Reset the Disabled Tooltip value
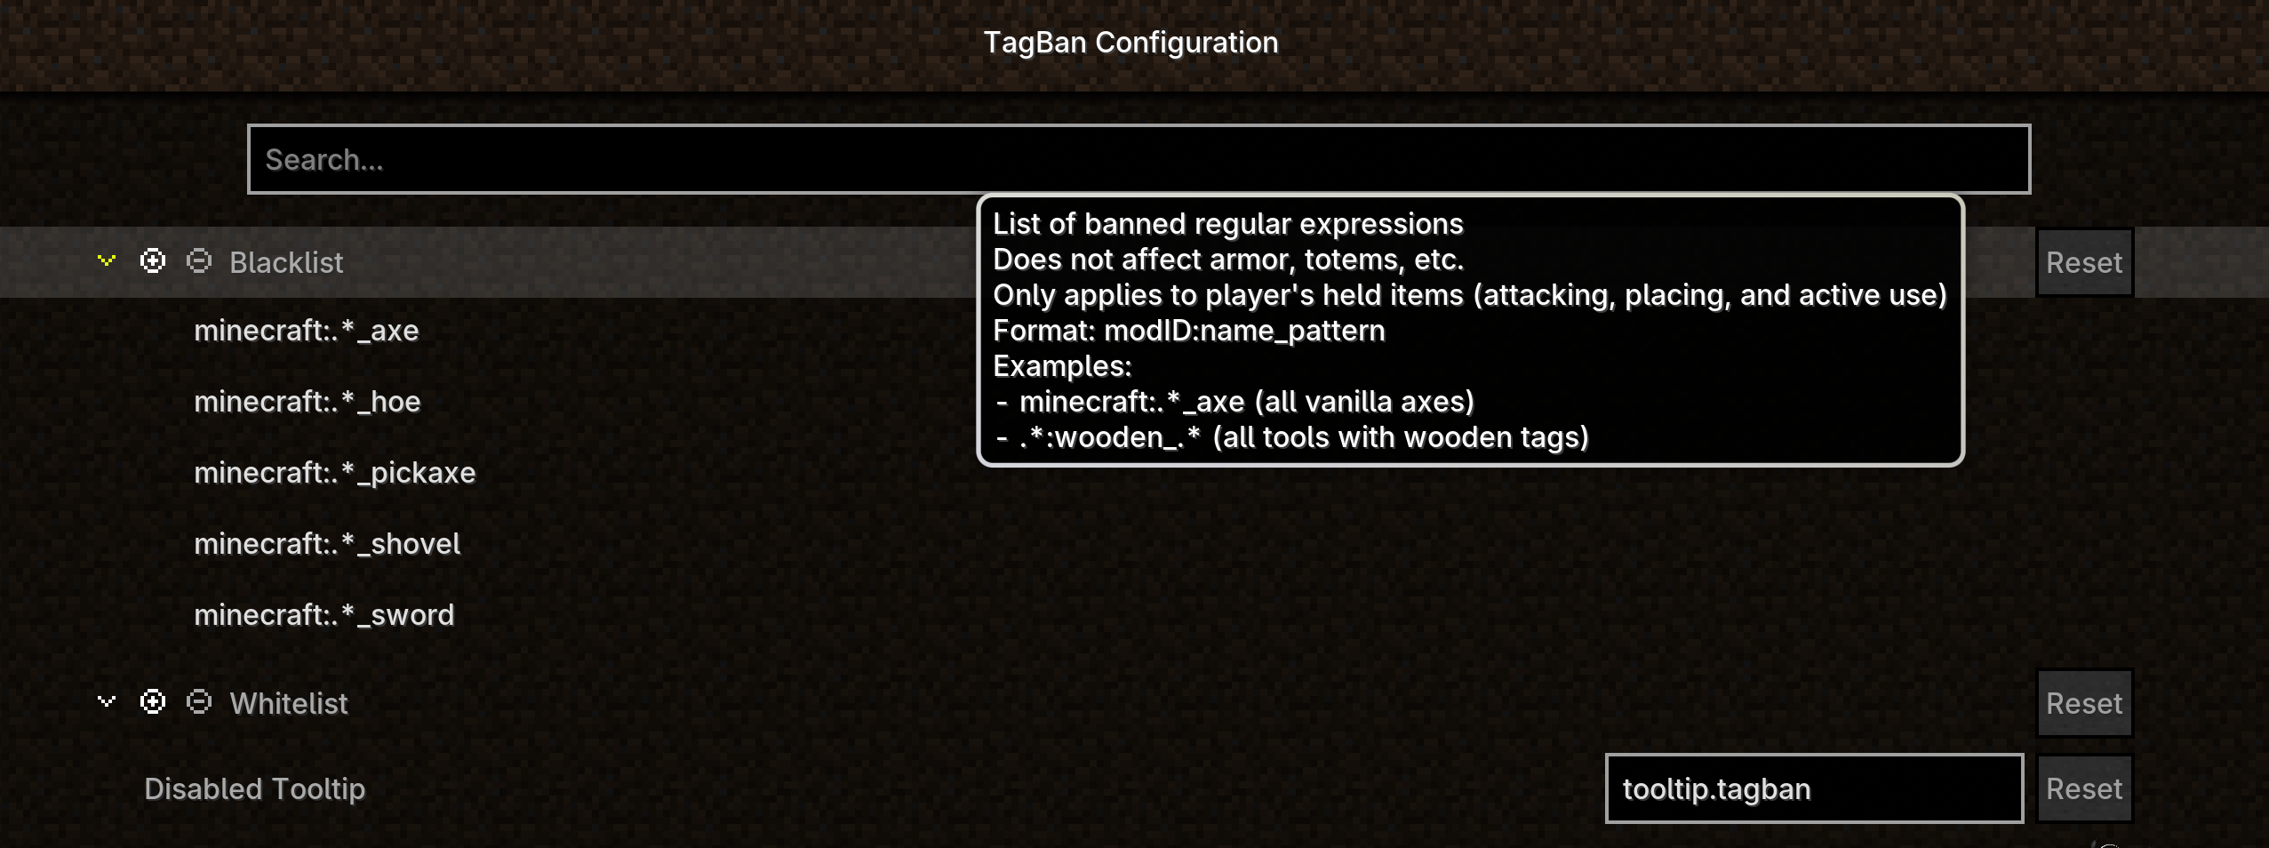 click(x=2084, y=788)
